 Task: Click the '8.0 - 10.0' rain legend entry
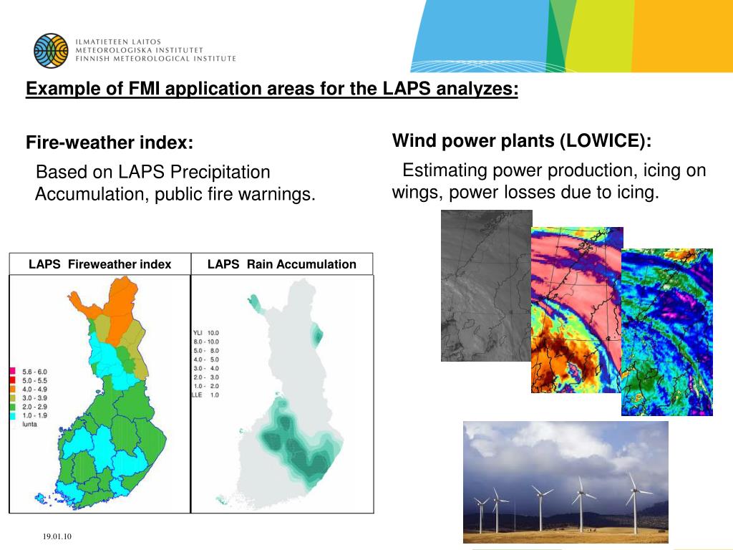[205, 342]
